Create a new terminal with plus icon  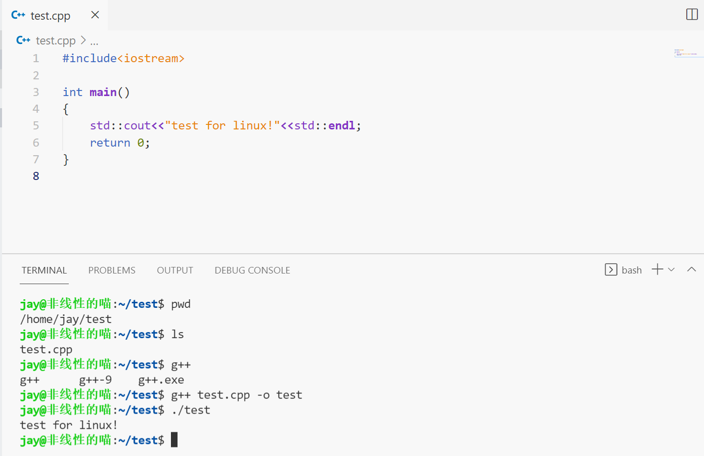coord(657,269)
